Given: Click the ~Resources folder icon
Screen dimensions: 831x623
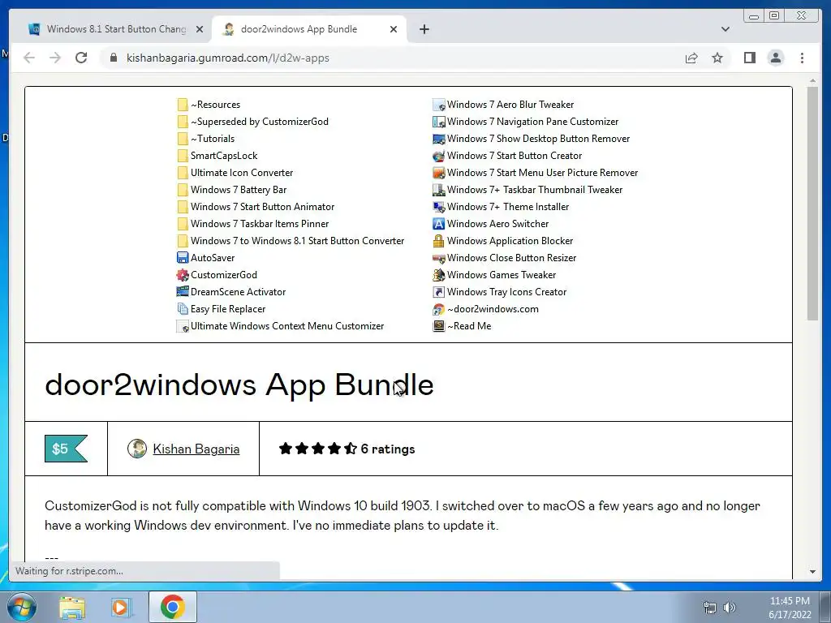Looking at the screenshot, I should tap(183, 105).
